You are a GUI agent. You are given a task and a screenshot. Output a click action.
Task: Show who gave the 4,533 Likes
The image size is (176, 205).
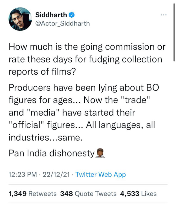(138, 194)
